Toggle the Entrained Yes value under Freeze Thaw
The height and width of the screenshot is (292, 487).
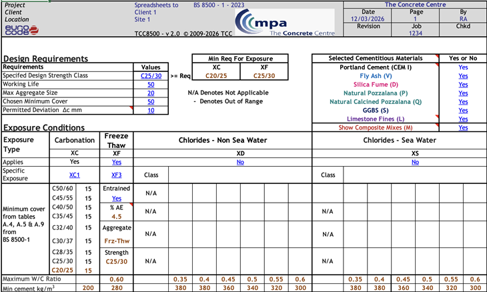click(x=117, y=199)
